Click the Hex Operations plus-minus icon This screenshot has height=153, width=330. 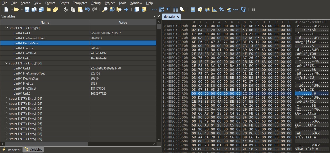[x=221, y=10]
